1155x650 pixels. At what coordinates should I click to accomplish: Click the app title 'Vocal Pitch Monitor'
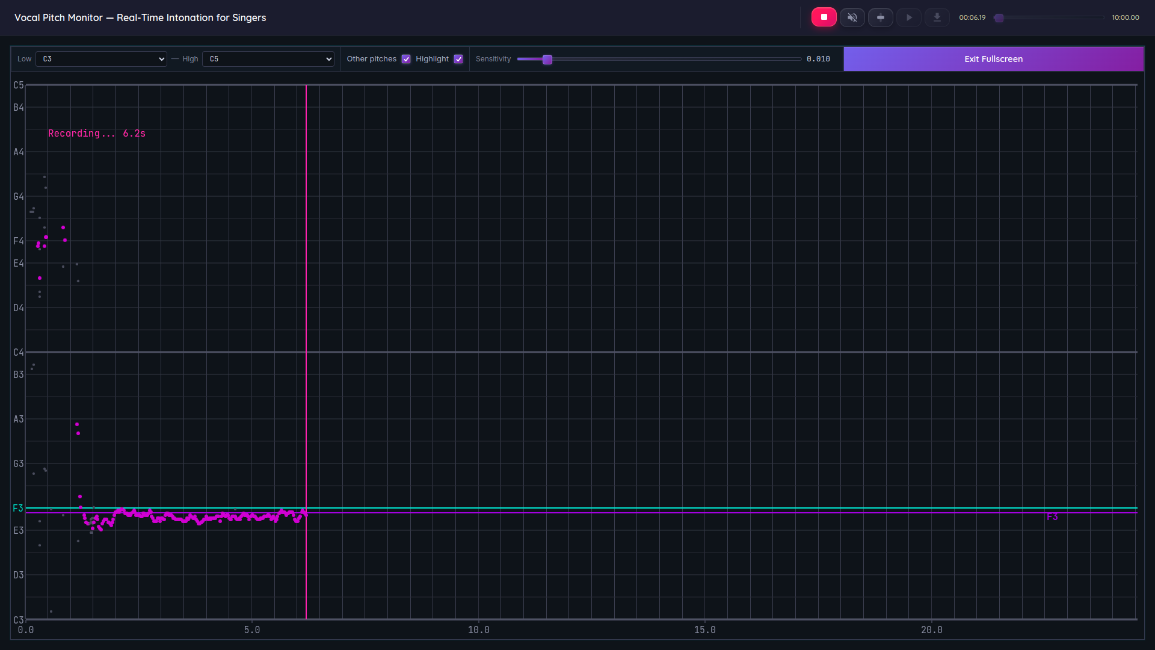click(x=58, y=18)
